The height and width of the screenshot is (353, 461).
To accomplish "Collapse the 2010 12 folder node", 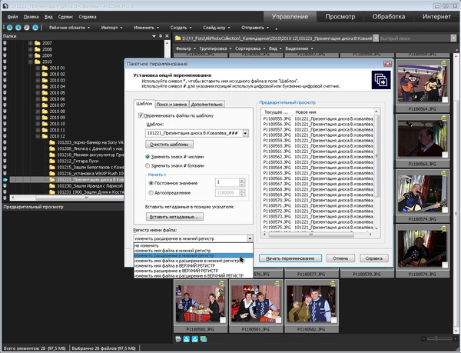I will tap(38, 136).
